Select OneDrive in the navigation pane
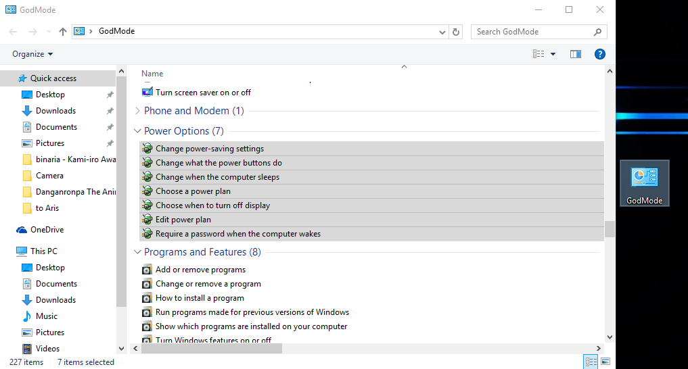The height and width of the screenshot is (369, 688). point(47,229)
